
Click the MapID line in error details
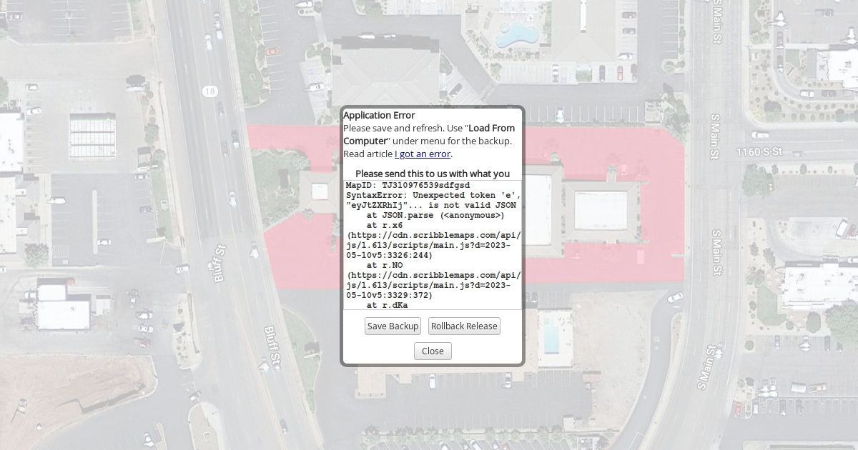coord(408,185)
